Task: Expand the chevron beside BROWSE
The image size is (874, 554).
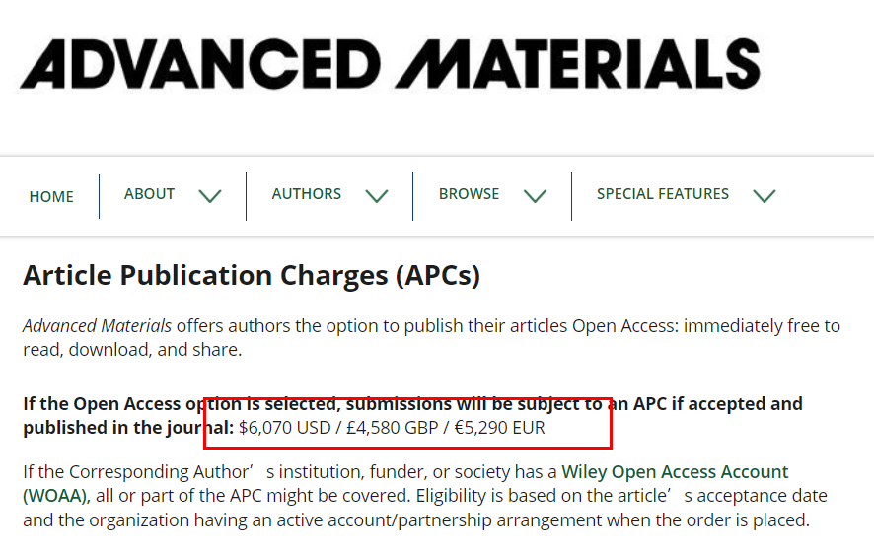Action: pyautogui.click(x=535, y=196)
